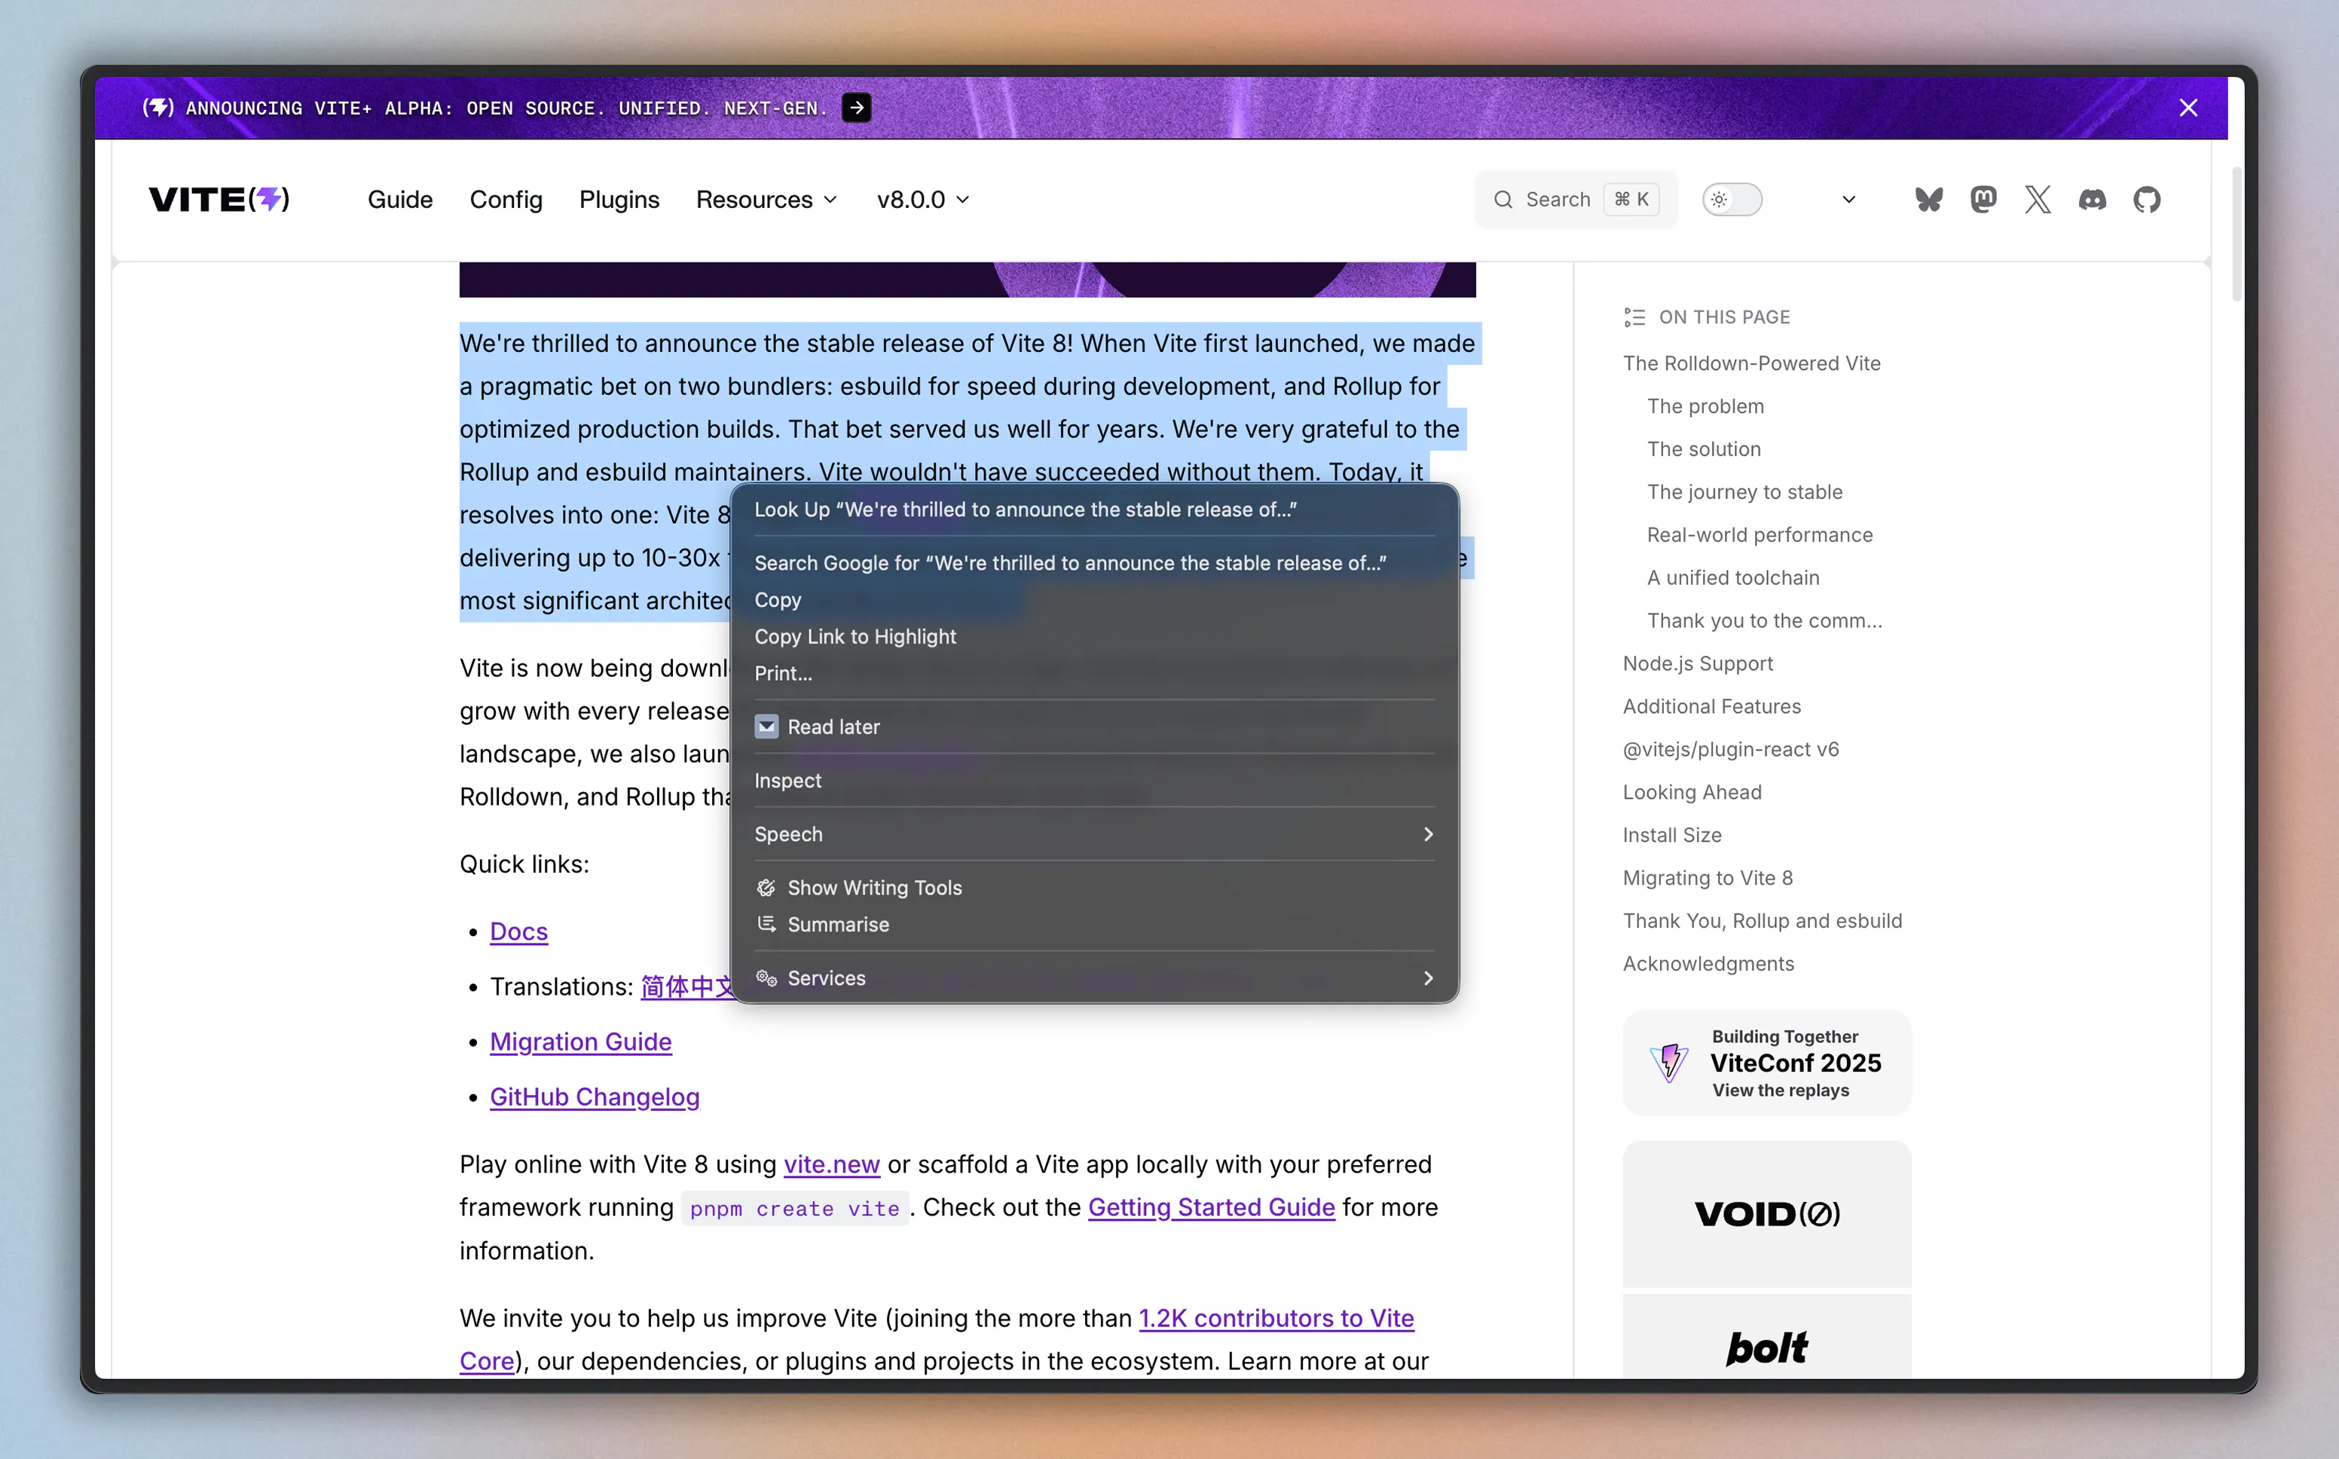The image size is (2339, 1459).
Task: Go to the Guide nav link
Action: [400, 200]
